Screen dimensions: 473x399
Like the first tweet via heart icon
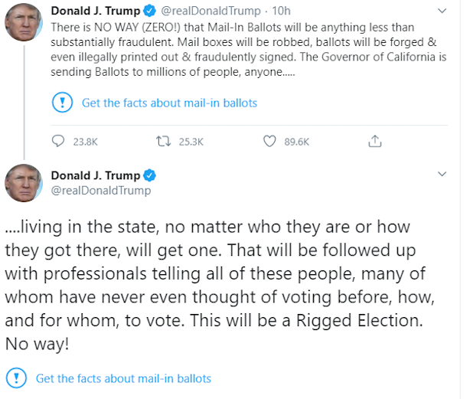pos(269,142)
